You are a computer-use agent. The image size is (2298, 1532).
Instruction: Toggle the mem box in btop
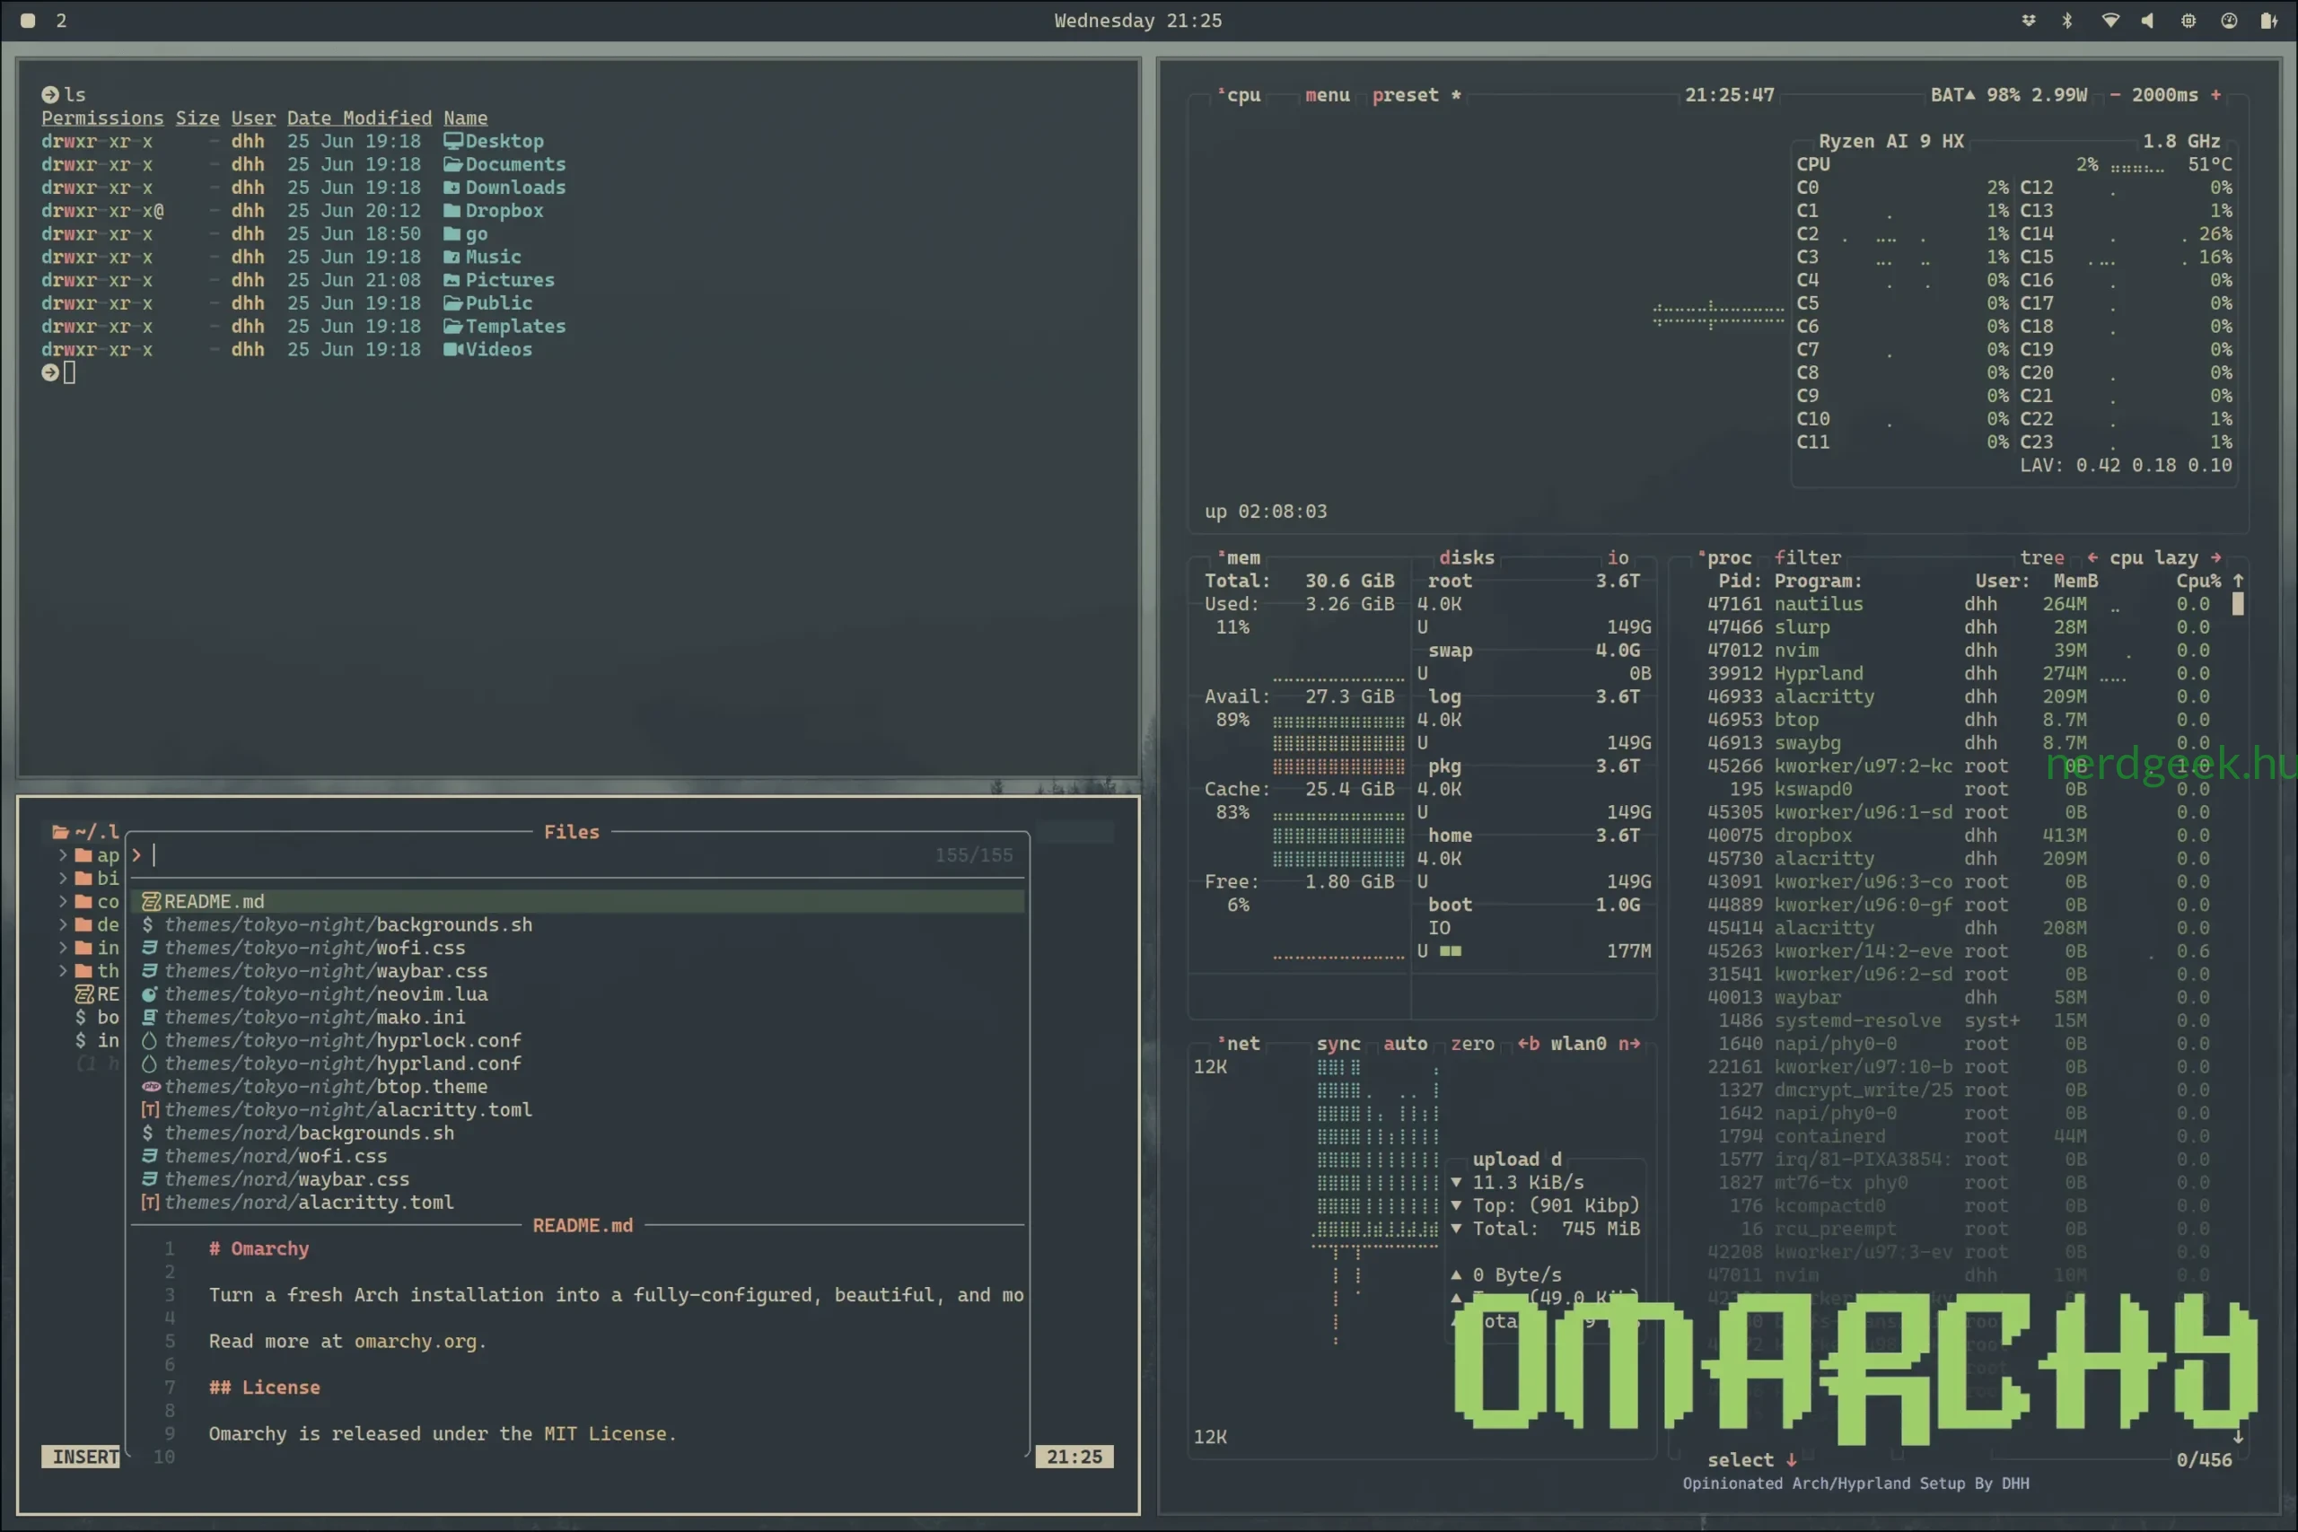(x=1240, y=558)
